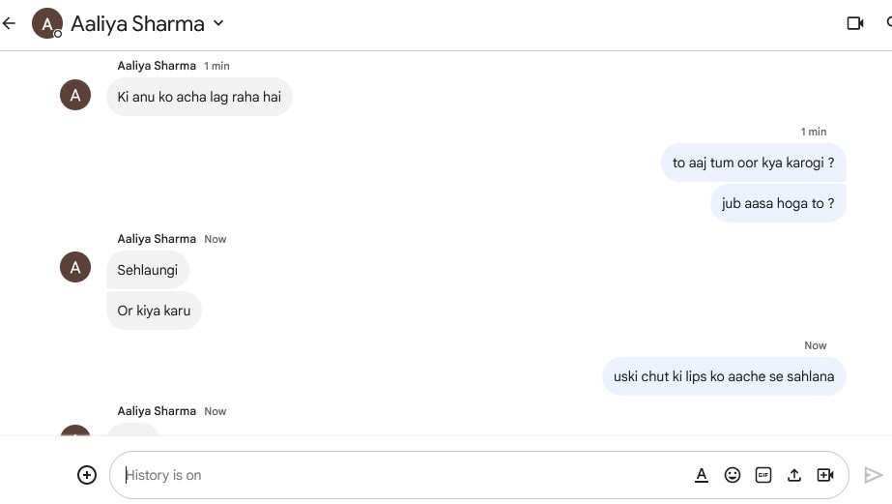Image resolution: width=892 pixels, height=504 pixels.
Task: Open the plus attachments menu beside input
Action: click(x=86, y=475)
